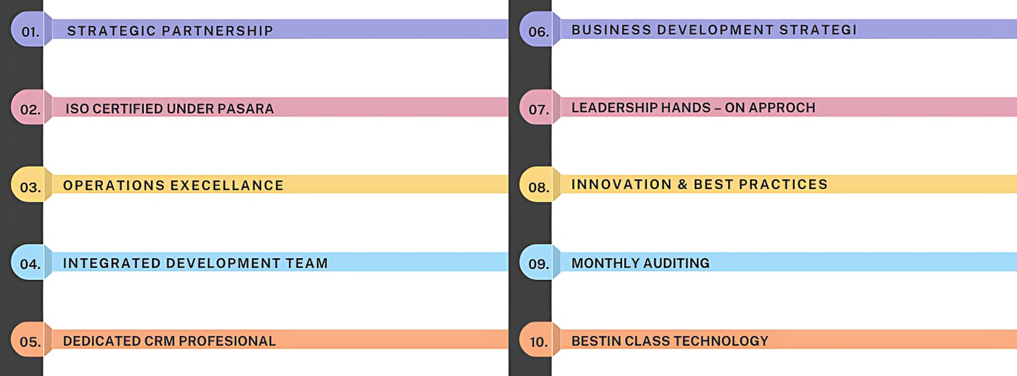Select the orange 05. number badge
The height and width of the screenshot is (376, 1017).
pos(30,341)
